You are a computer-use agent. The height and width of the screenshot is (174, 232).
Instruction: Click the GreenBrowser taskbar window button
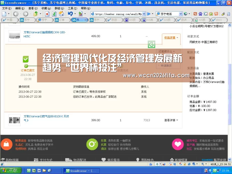tap(82, 171)
